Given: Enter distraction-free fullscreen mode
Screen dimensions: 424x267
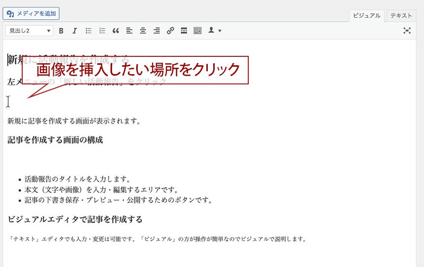Looking at the screenshot, I should (x=407, y=31).
